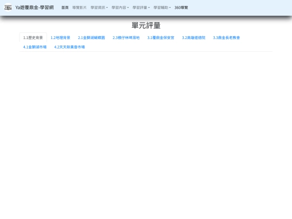Expand the 學習內容 dropdown menu
The height and width of the screenshot is (219, 292).
tap(120, 8)
